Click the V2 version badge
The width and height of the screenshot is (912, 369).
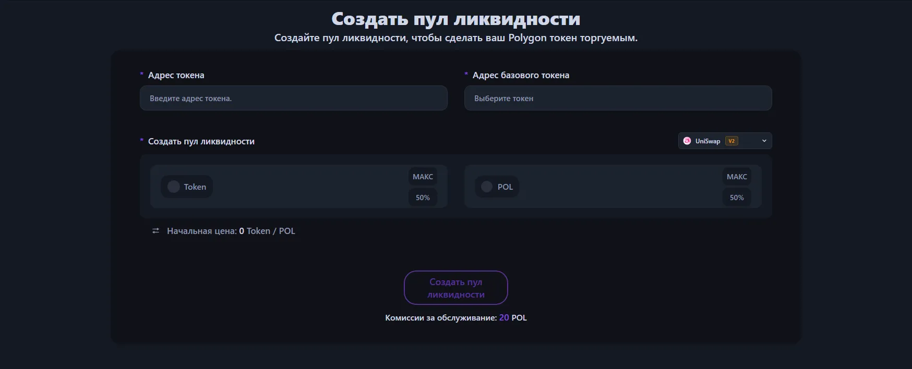[x=731, y=141]
